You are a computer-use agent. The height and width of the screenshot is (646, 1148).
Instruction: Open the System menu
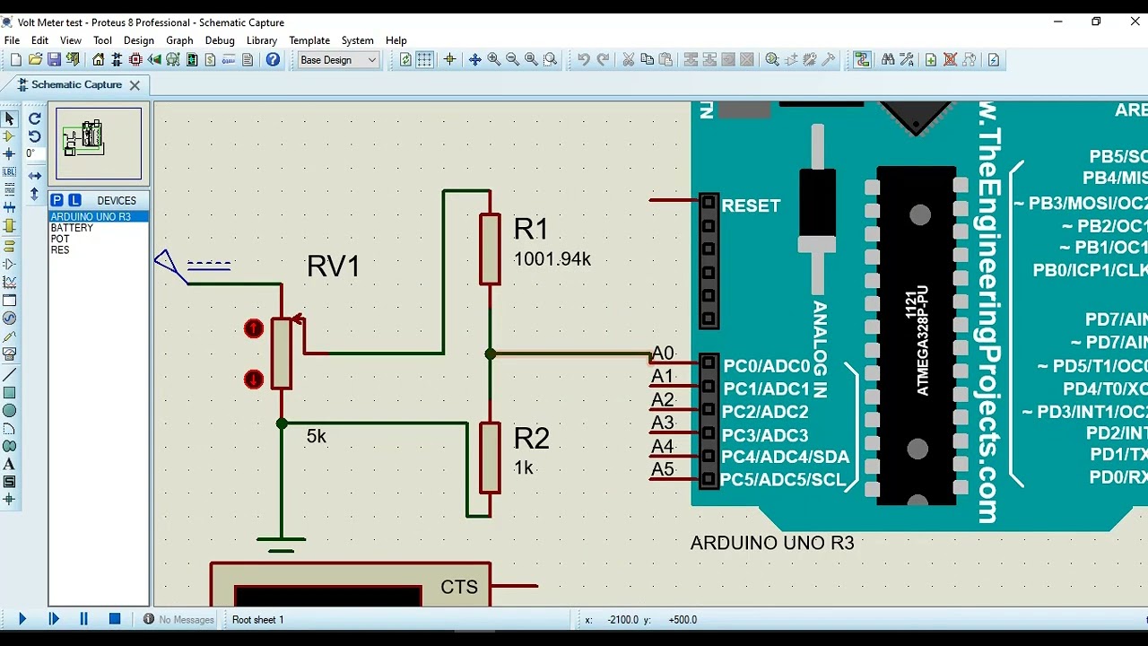point(357,40)
